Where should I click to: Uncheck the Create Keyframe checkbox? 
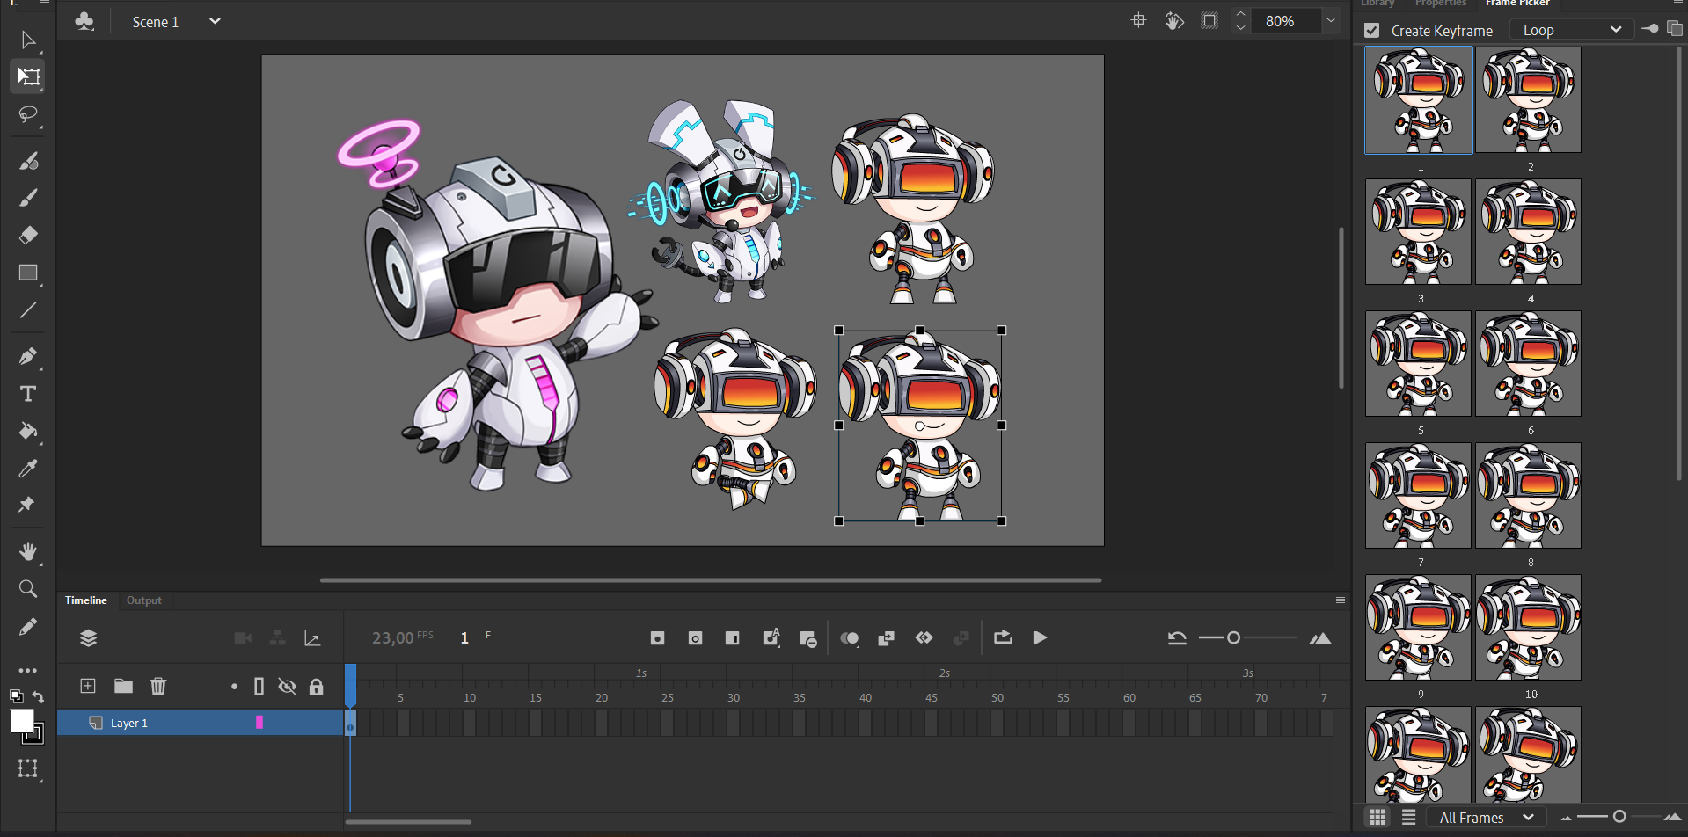1371,31
